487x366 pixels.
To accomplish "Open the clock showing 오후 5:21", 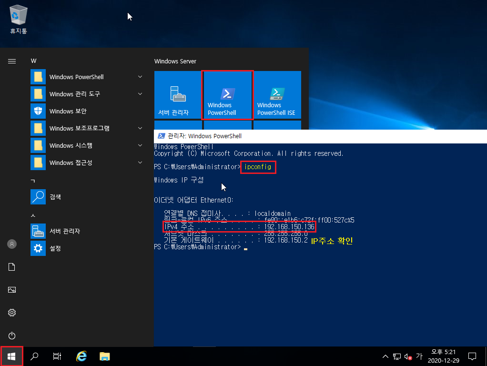I will pos(443,356).
